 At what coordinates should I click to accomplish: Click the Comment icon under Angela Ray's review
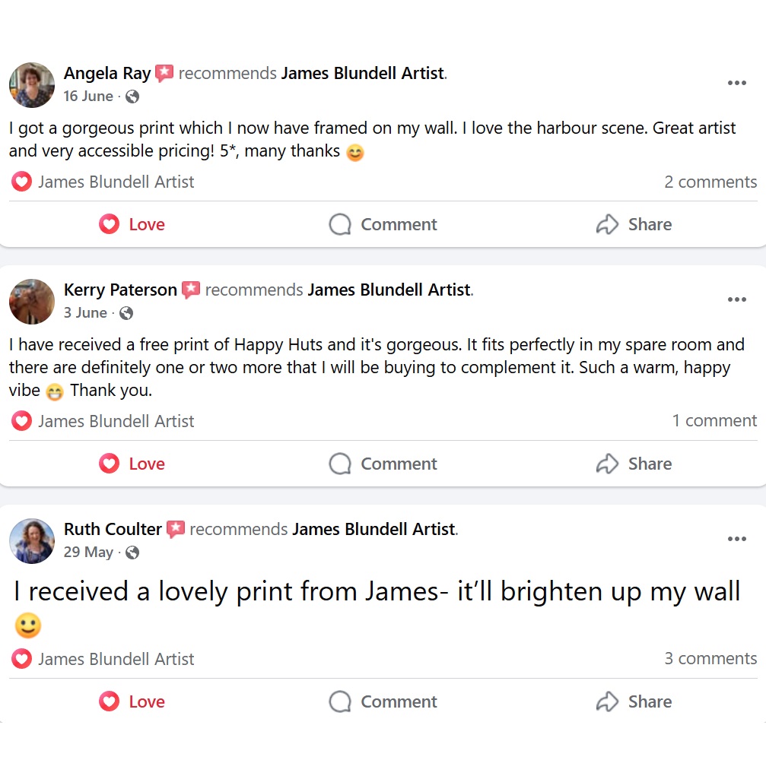(340, 224)
